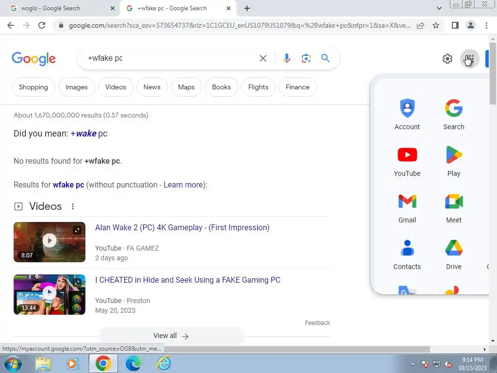Launch Windows Media Player from taskbar
This screenshot has width=497, height=373.
[x=72, y=363]
